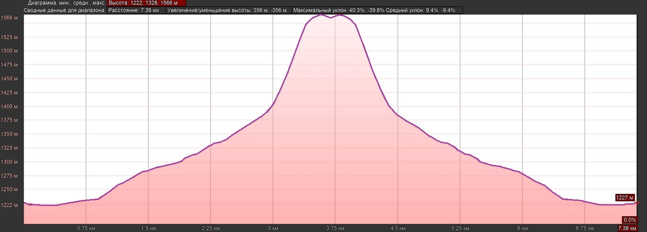Click the 2.25 км distance axis label

click(x=211, y=228)
